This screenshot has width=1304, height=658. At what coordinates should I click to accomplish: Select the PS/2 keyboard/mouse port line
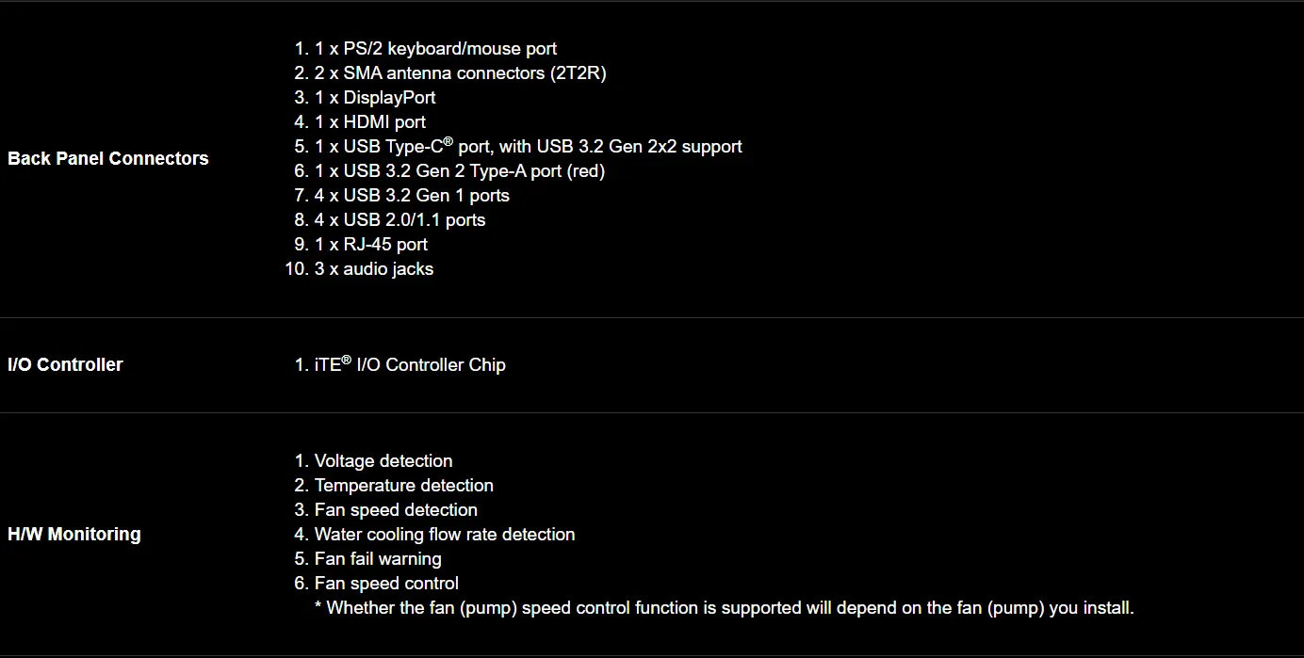pyautogui.click(x=435, y=49)
